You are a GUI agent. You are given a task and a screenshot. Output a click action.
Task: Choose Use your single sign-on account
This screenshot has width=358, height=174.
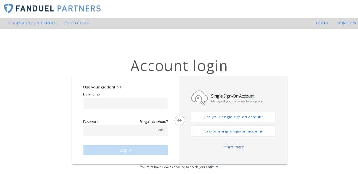pyautogui.click(x=233, y=117)
